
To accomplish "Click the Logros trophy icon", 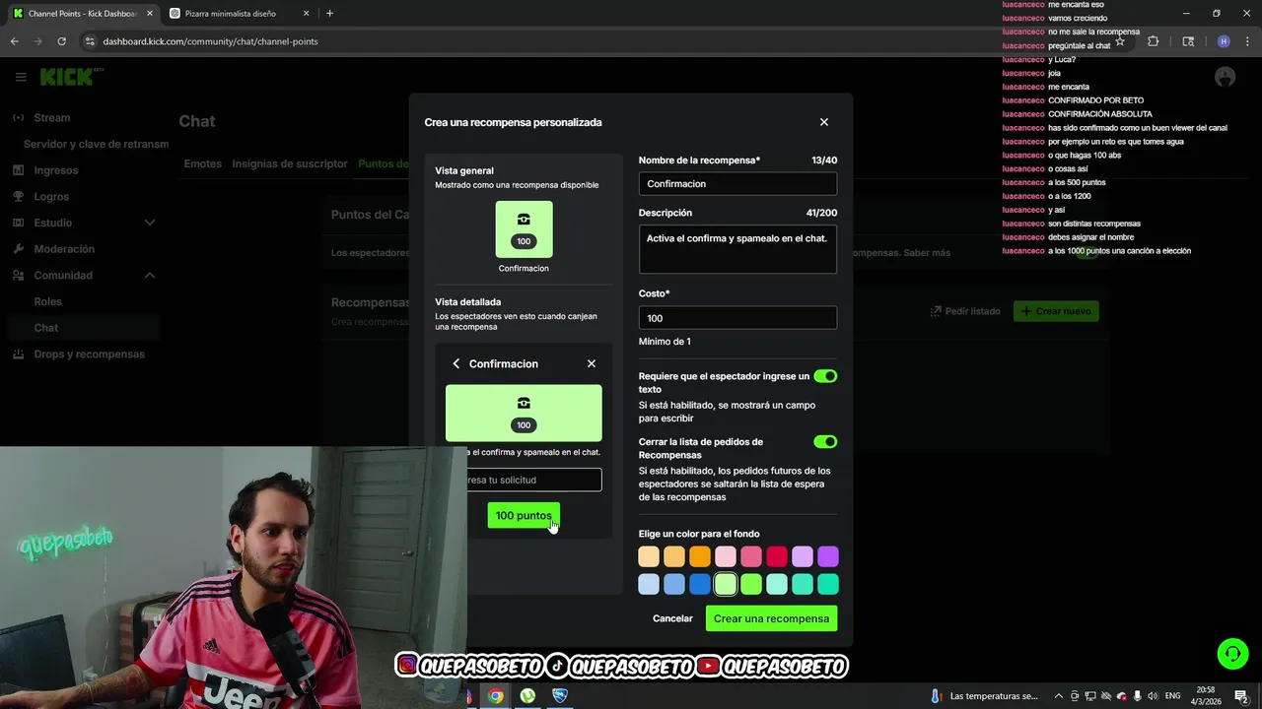I will pyautogui.click(x=19, y=196).
